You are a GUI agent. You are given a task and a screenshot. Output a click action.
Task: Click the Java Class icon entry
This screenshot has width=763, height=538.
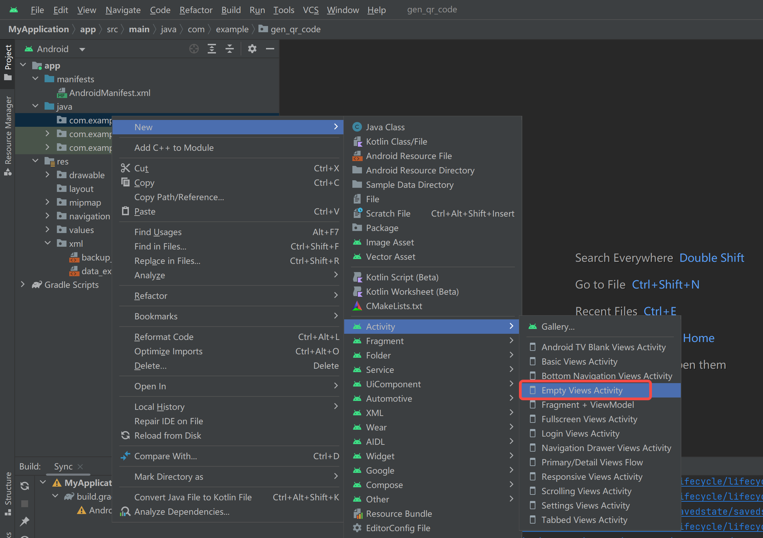click(357, 127)
